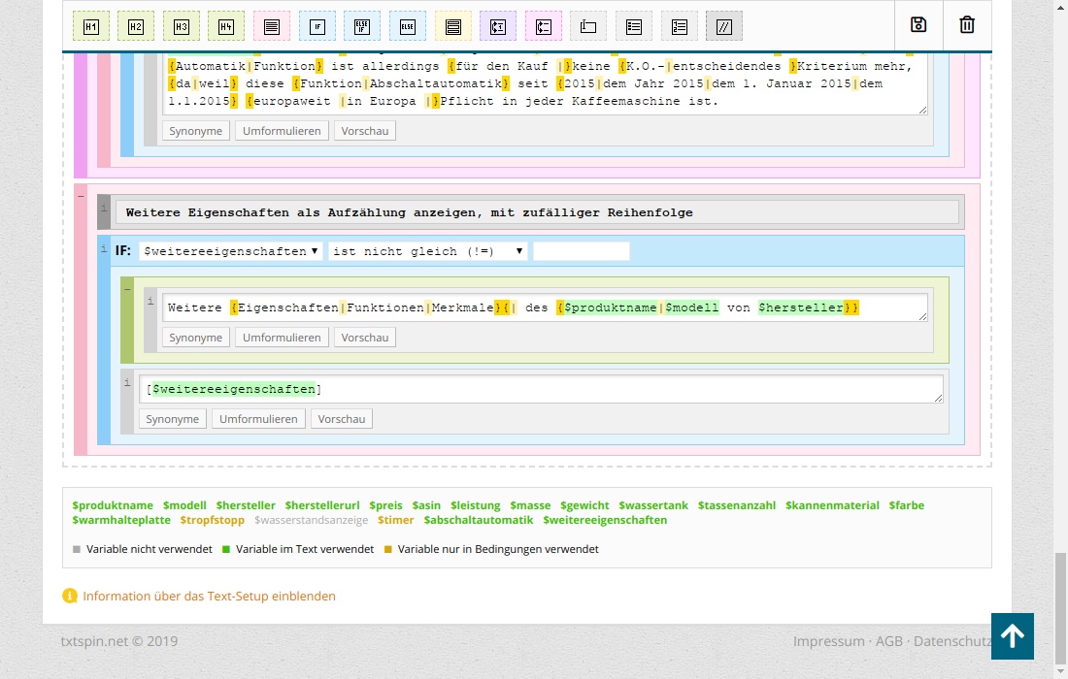The image size is (1068, 679).
Task: Click Umformulieren under the 'Weitere Eigenschaften' text
Action: coord(282,338)
